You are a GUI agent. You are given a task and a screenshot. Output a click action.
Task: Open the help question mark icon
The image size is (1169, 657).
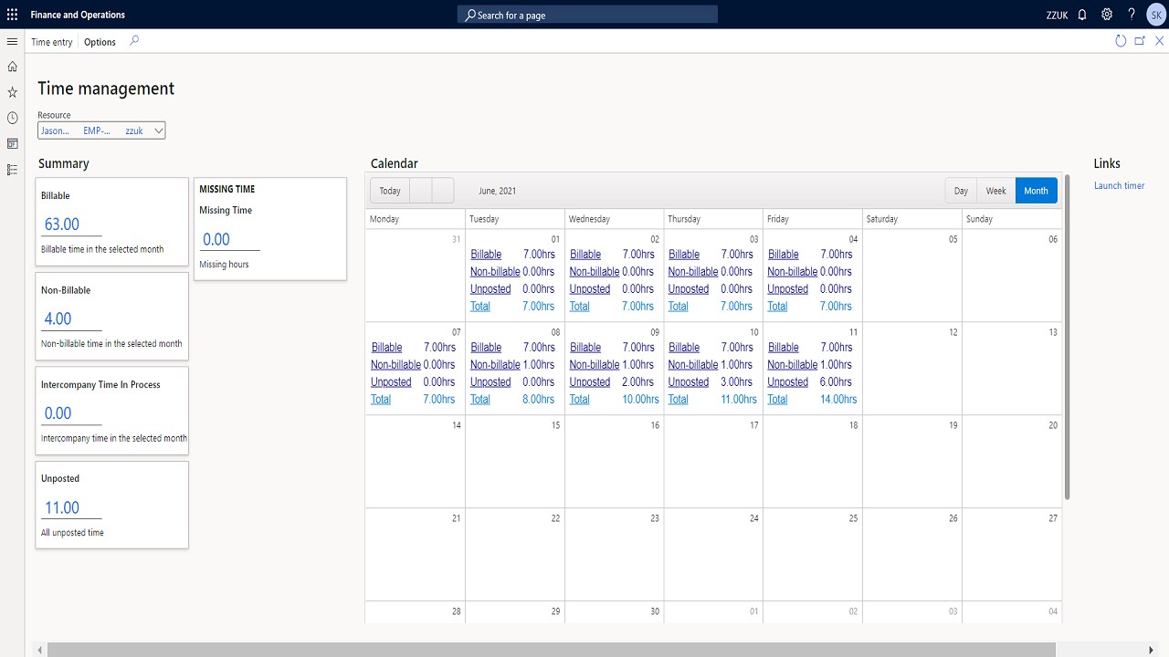(x=1132, y=15)
